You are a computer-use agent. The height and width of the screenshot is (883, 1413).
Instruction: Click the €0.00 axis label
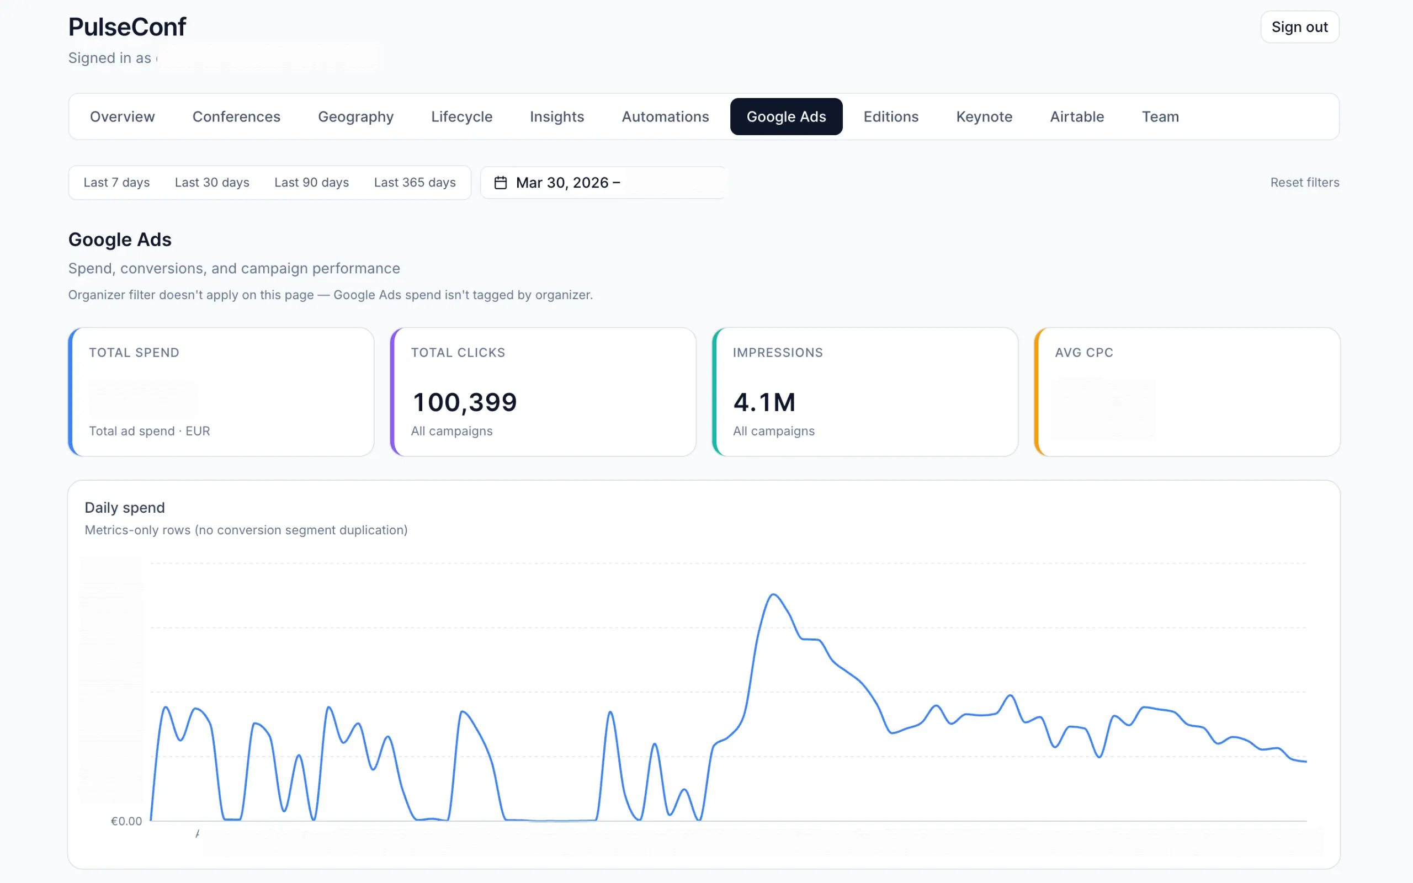(x=126, y=821)
